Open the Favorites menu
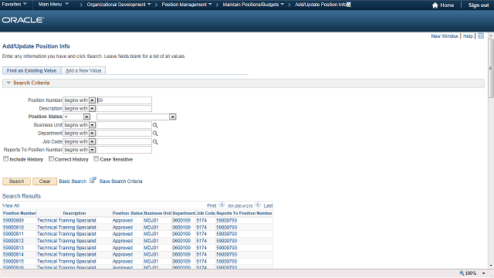Screen dimensions: 494x278 tap(14, 5)
